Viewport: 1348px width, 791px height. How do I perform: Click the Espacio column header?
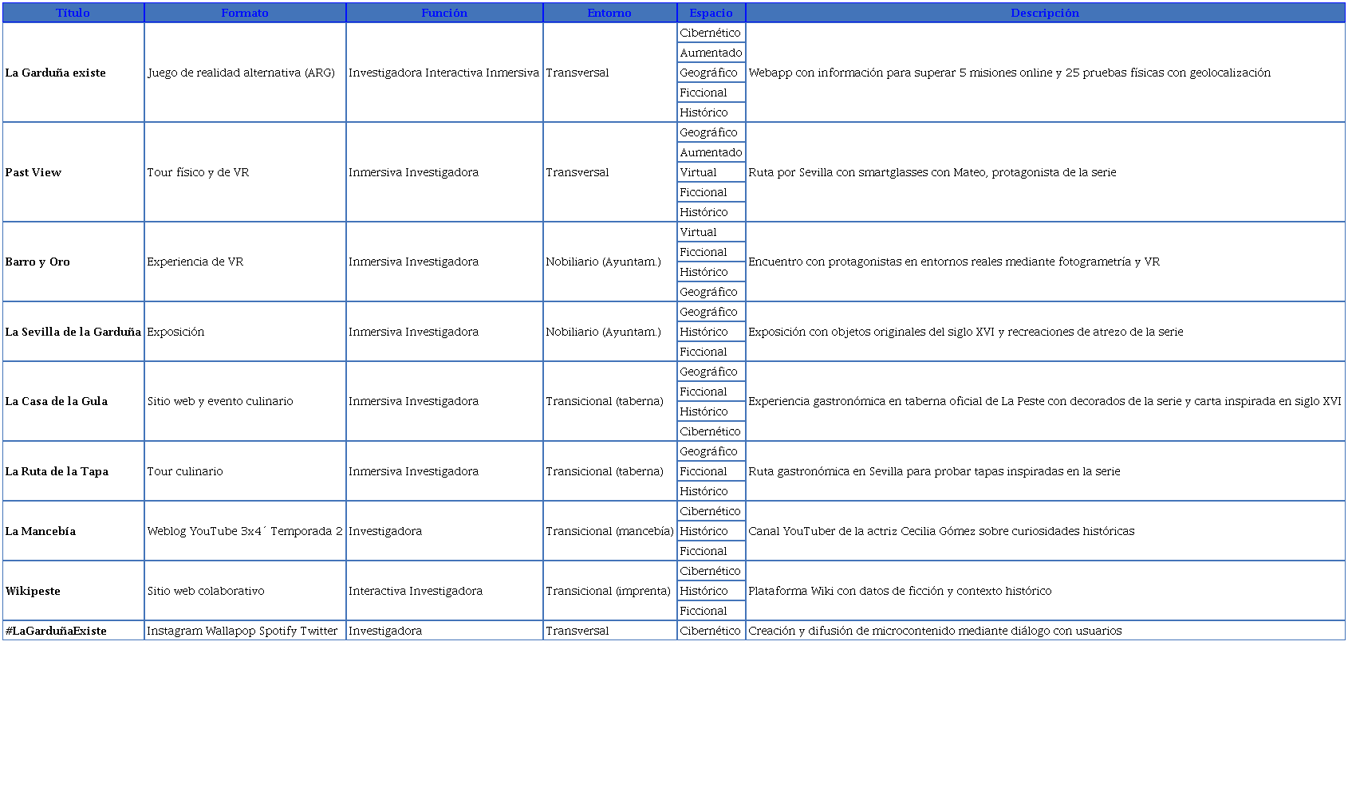tap(711, 13)
